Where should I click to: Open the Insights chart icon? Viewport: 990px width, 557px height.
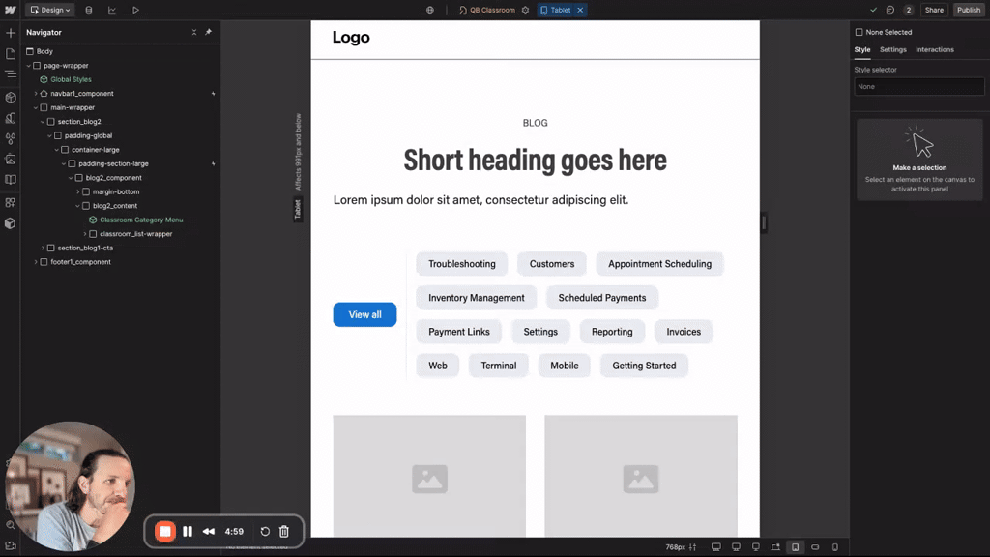112,10
